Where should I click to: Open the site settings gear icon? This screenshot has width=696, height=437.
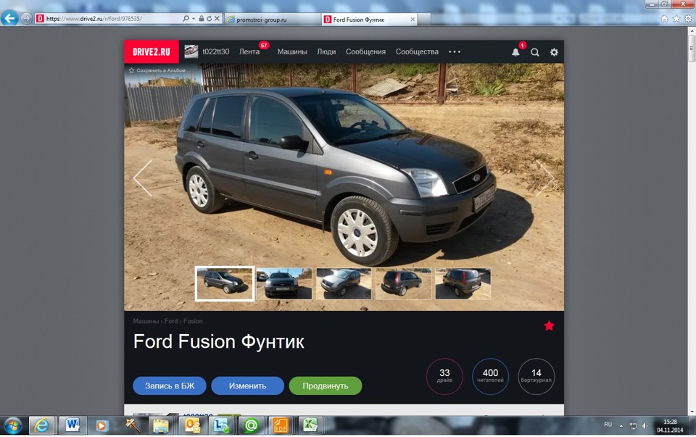[554, 52]
